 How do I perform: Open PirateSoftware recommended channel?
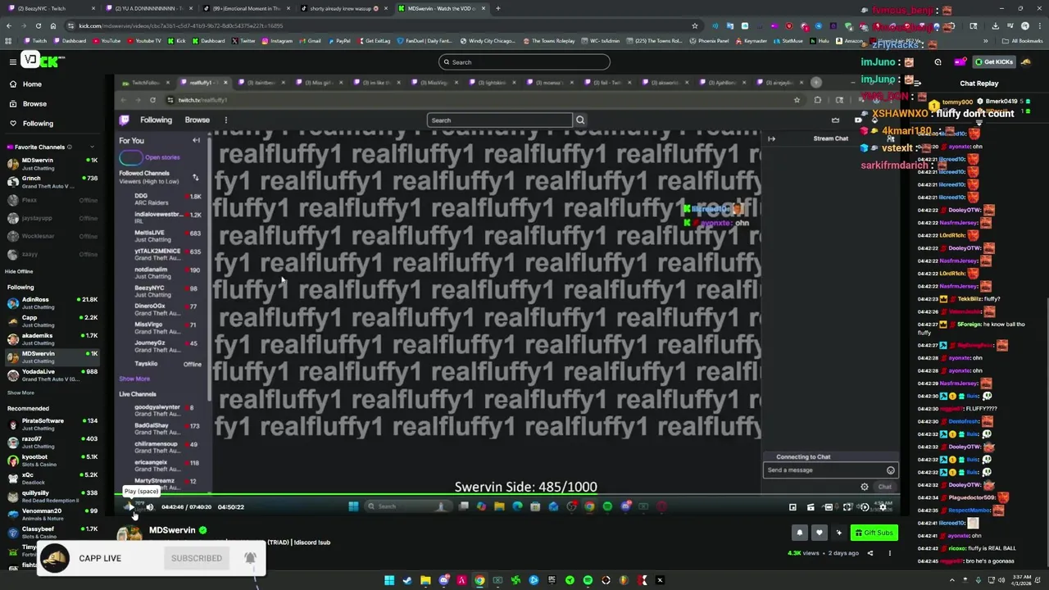(x=52, y=424)
